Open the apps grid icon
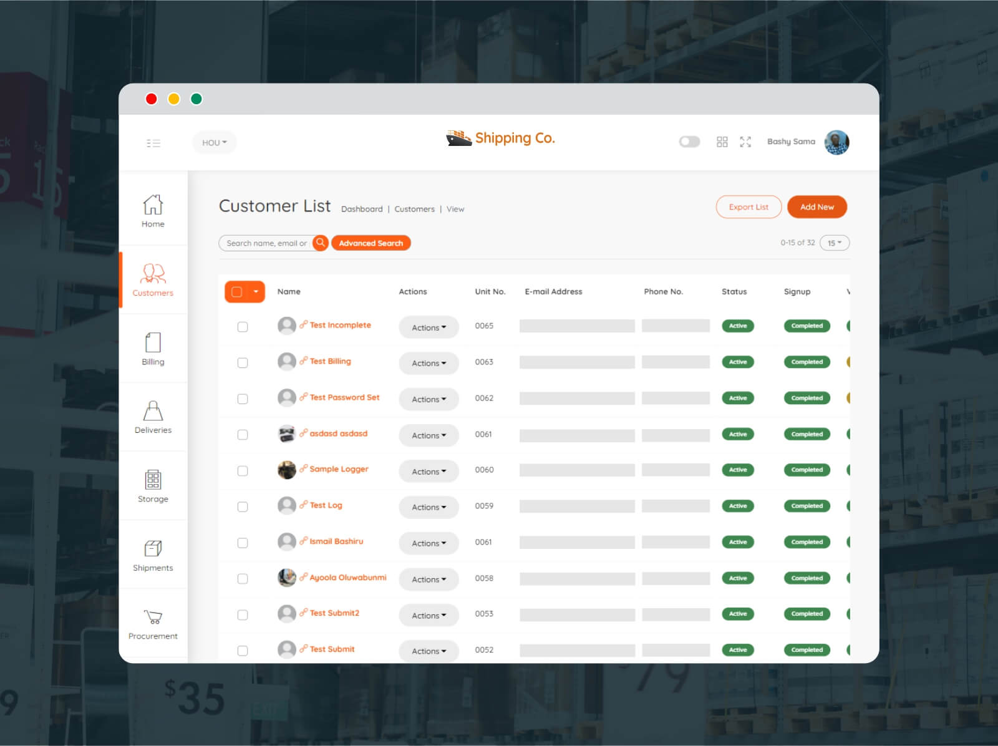The image size is (998, 746). [x=722, y=142]
